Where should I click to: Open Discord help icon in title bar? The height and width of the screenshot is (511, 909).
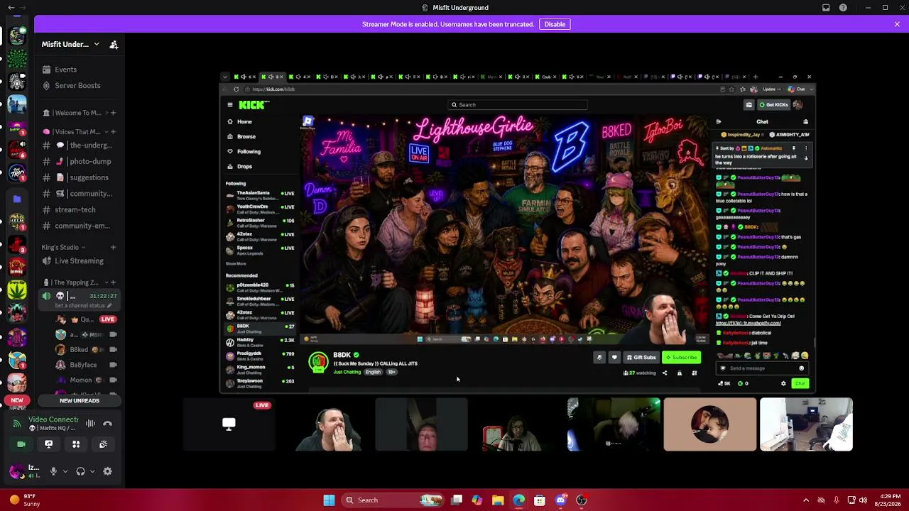843,8
